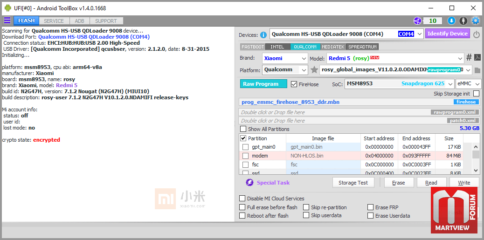The height and width of the screenshot is (240, 484).
Task: Click the Erase button
Action: click(399, 183)
